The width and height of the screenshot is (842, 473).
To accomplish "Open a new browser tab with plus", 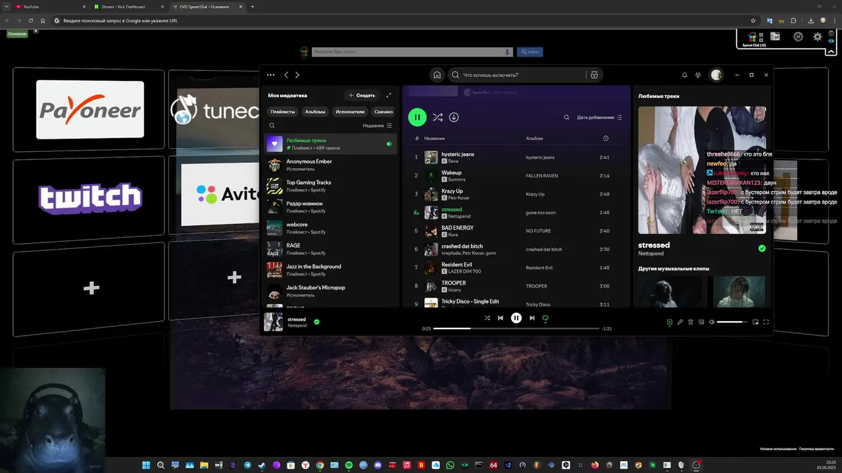I will 253,7.
